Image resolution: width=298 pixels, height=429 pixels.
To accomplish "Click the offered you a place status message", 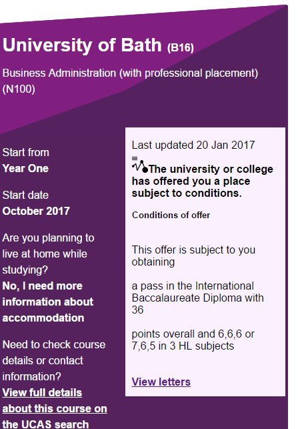I will click(202, 181).
